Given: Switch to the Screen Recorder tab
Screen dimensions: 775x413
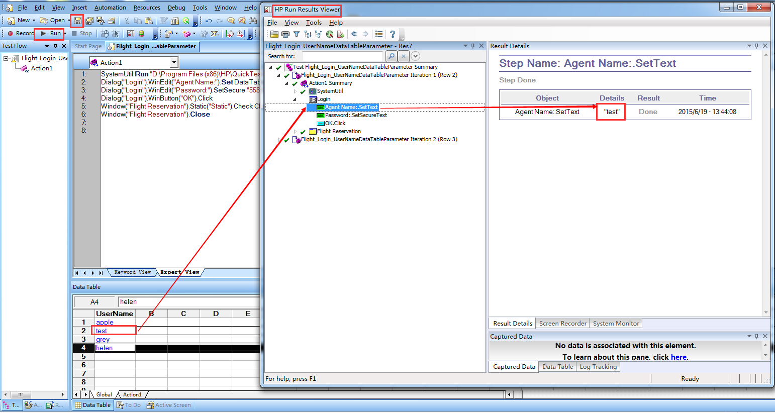Looking at the screenshot, I should coord(562,324).
